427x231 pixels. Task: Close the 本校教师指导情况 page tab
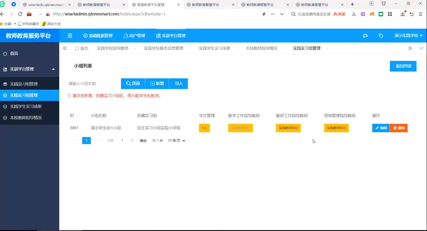(284, 48)
